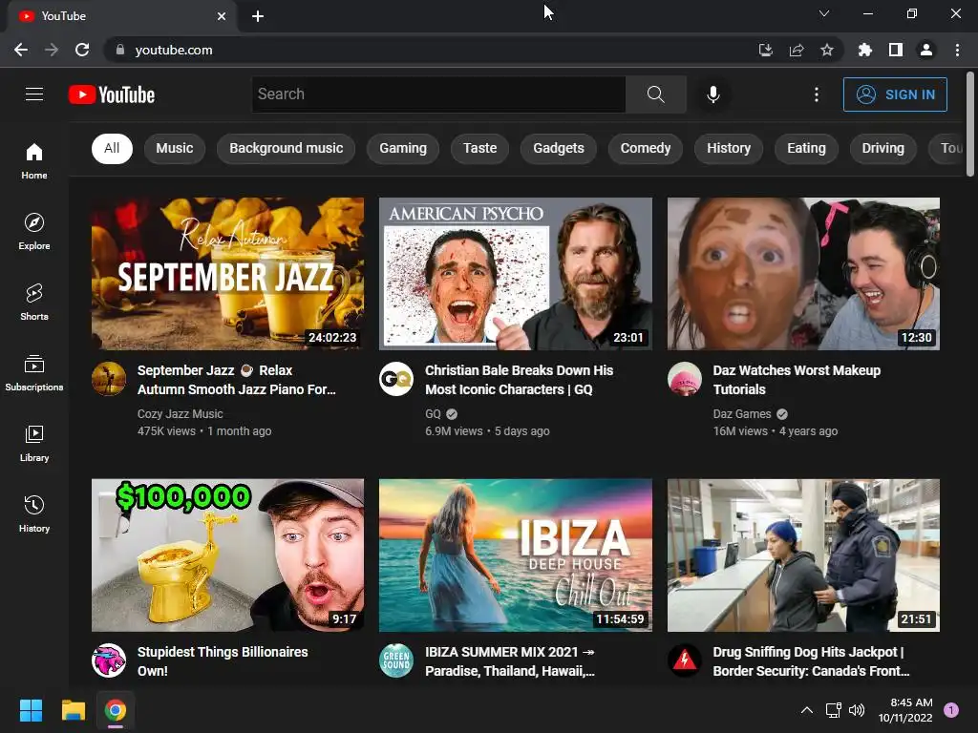Image resolution: width=978 pixels, height=733 pixels.
Task: Open Daz Games channel name
Action: pyautogui.click(x=742, y=414)
